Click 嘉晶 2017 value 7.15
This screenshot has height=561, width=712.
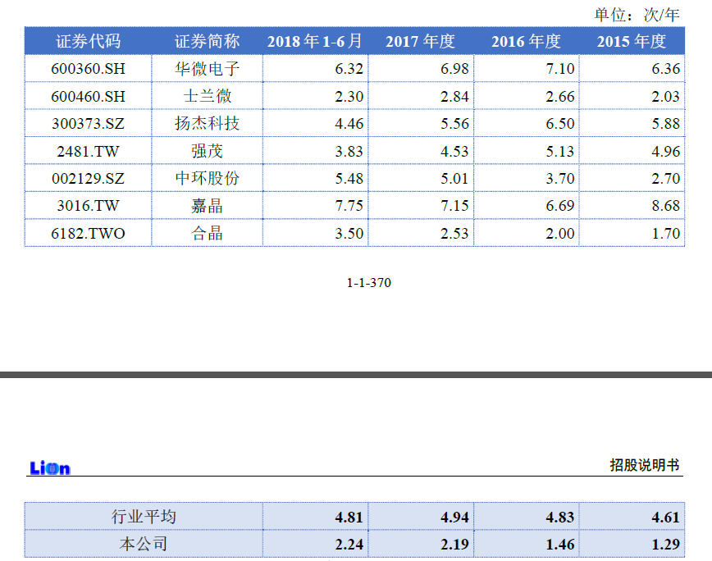454,206
